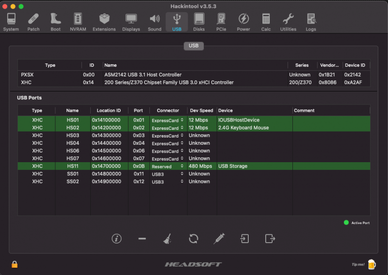Viewport: 388px width, 275px height.
Task: Switch to the PCIe tab
Action: pyautogui.click(x=221, y=22)
